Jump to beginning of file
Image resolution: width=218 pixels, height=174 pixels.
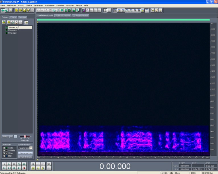point(4,168)
